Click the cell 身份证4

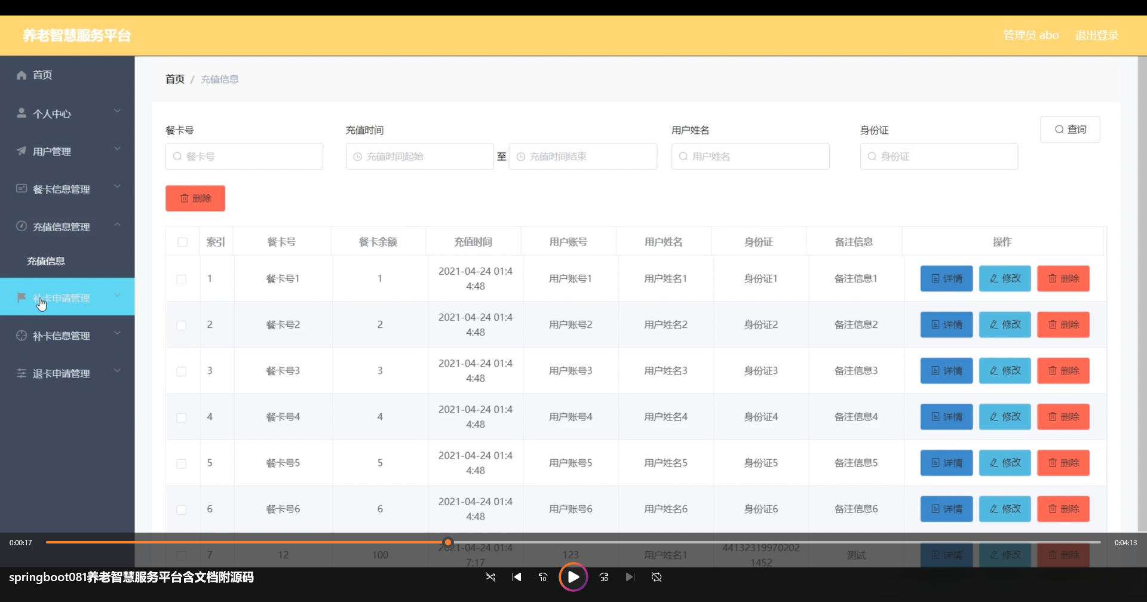click(x=760, y=417)
